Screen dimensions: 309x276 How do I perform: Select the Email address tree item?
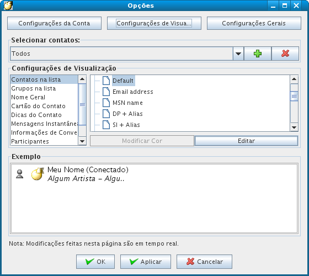[x=133, y=92]
